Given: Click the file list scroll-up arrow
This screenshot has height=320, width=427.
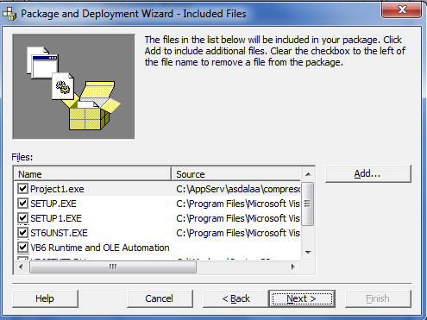Looking at the screenshot, I should 308,174.
